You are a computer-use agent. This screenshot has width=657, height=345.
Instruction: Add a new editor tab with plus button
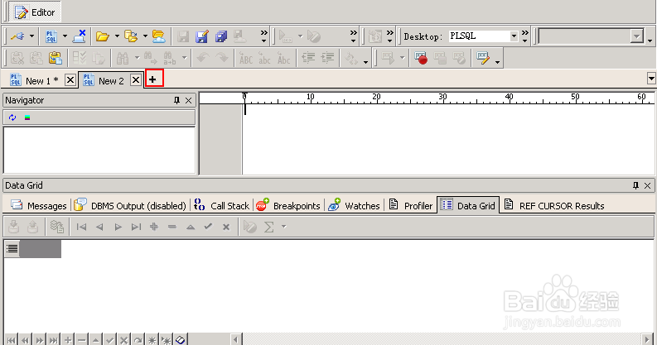pos(153,79)
